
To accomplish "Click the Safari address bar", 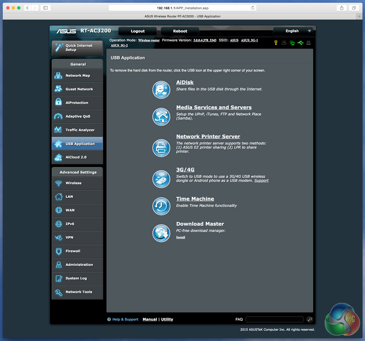I will click(182, 8).
